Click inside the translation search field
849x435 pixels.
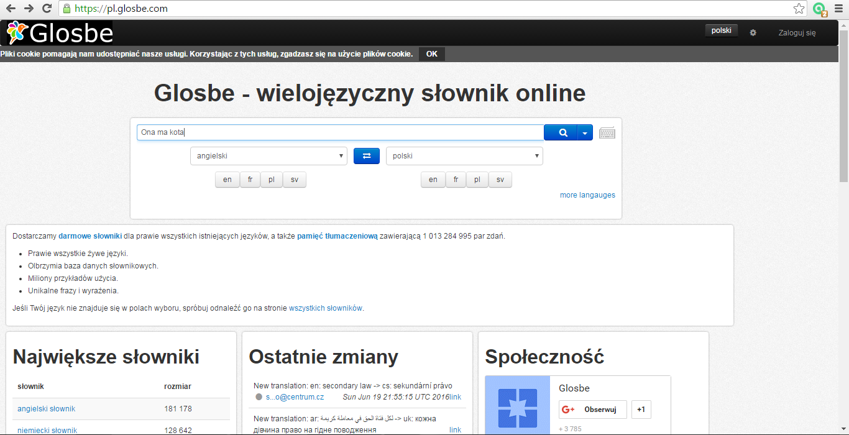pos(339,132)
